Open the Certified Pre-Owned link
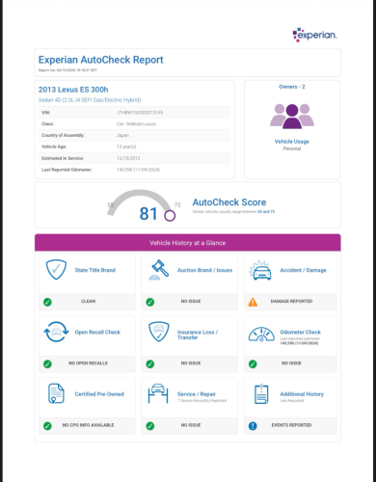Viewport: 376px width, 482px height. [99, 394]
